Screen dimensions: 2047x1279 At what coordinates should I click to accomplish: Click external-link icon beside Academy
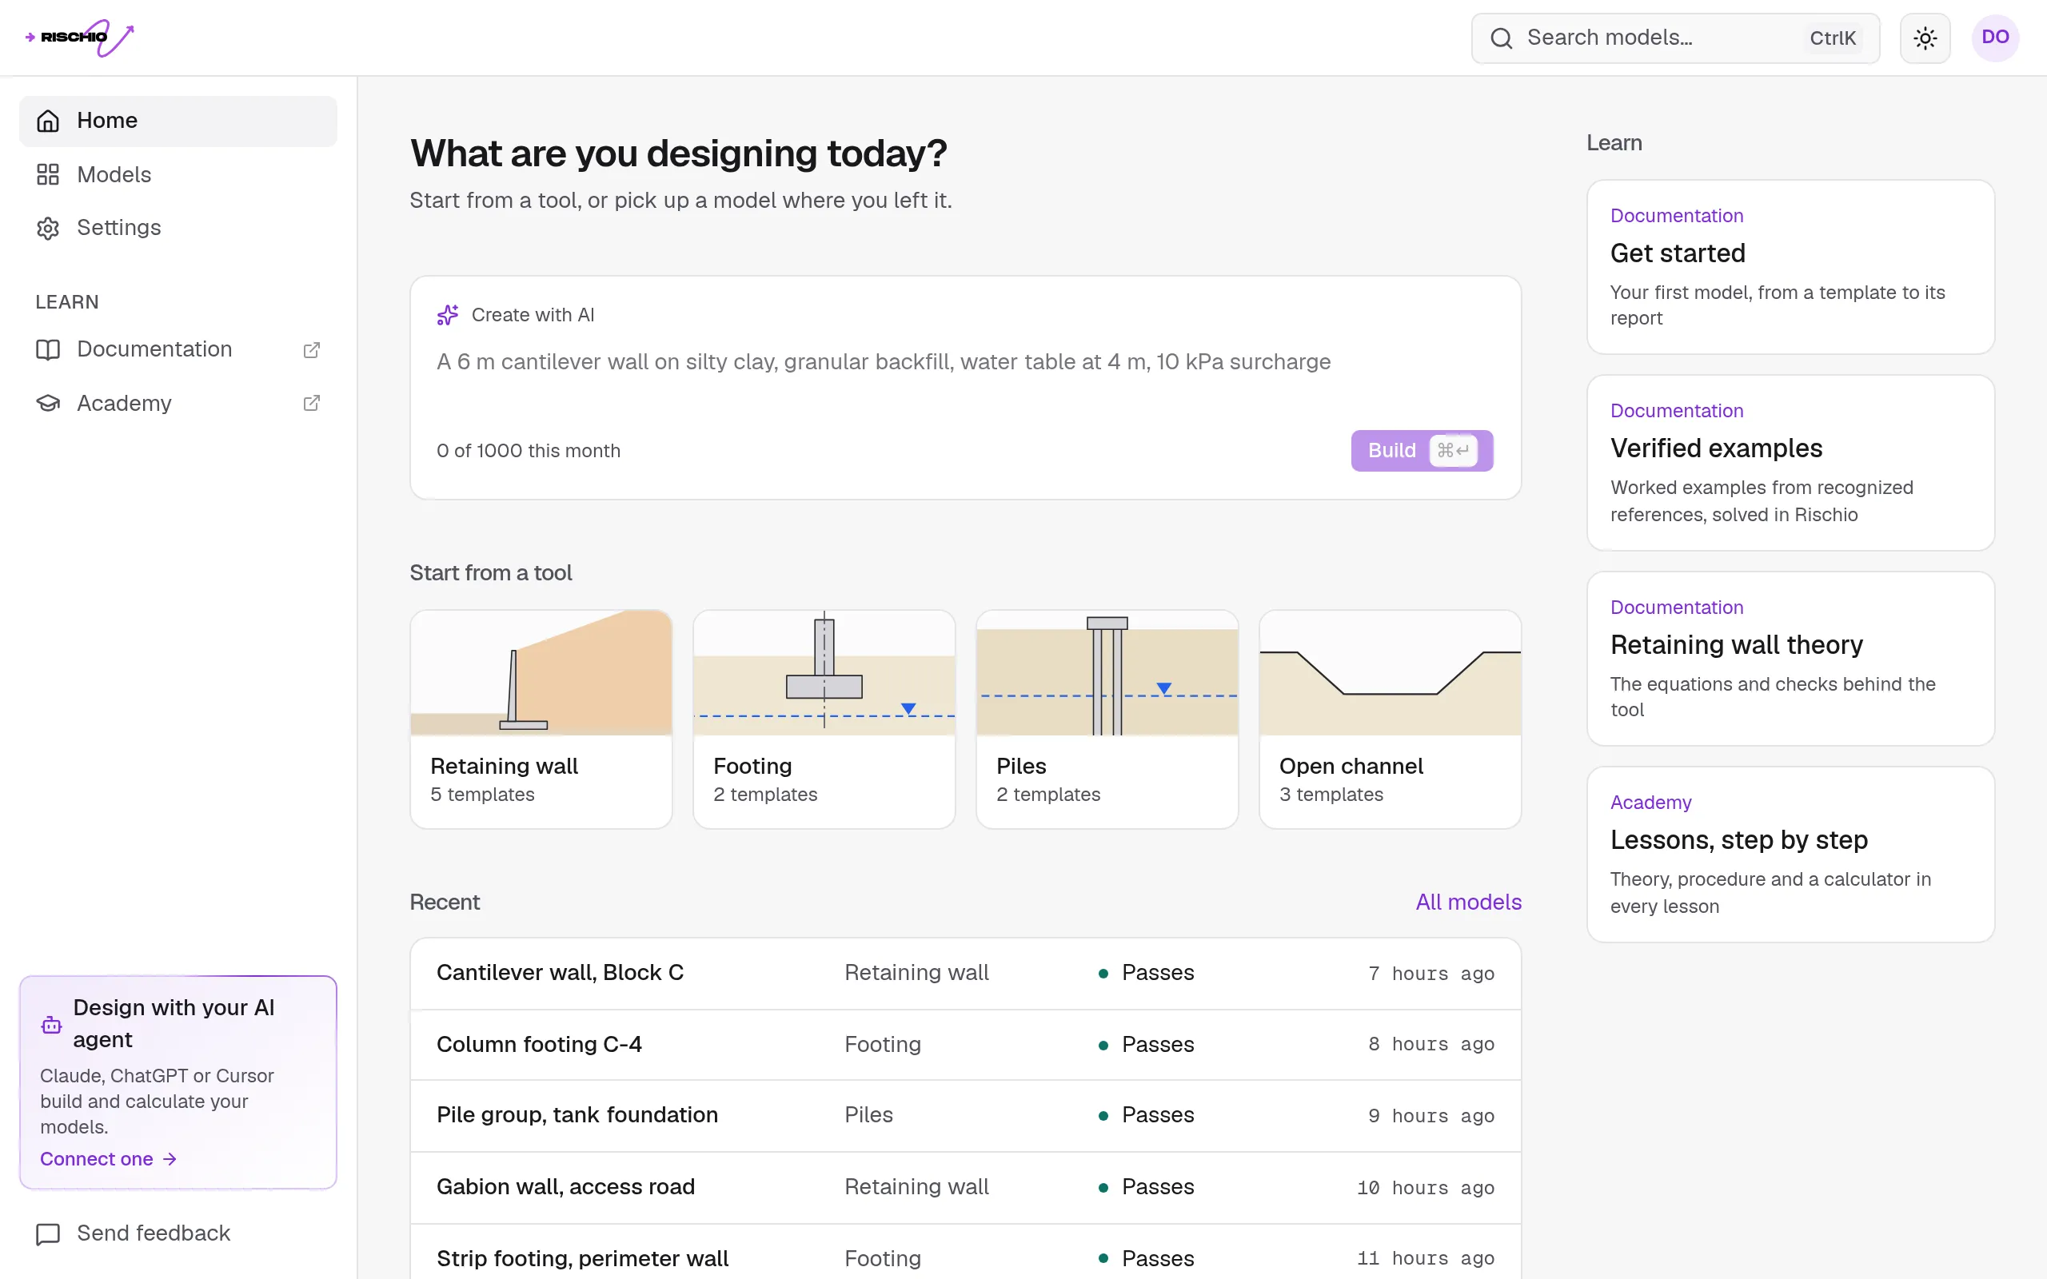[311, 403]
